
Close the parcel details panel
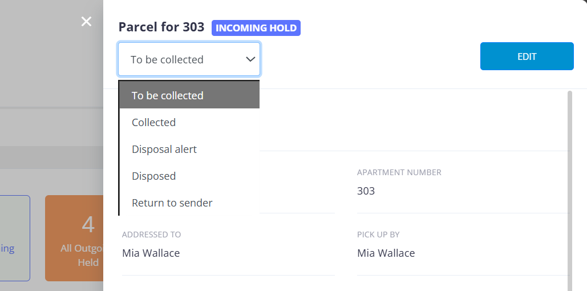coord(86,22)
